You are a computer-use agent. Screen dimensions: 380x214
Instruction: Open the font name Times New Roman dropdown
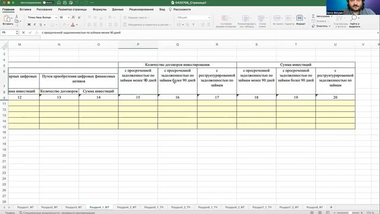(x=56, y=17)
